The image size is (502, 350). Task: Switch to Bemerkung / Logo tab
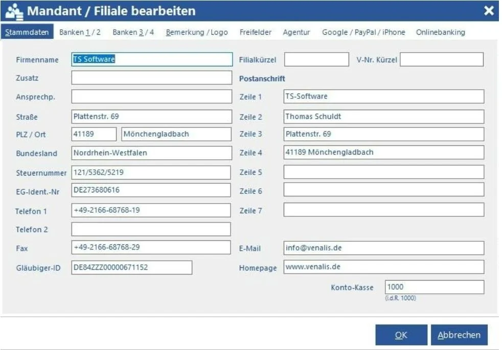pyautogui.click(x=197, y=32)
